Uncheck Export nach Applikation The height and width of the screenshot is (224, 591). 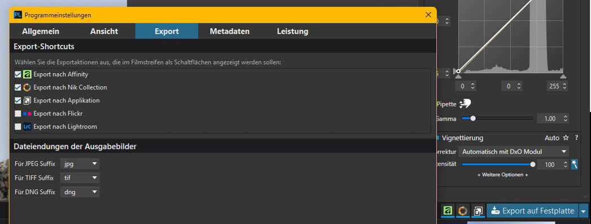[17, 101]
